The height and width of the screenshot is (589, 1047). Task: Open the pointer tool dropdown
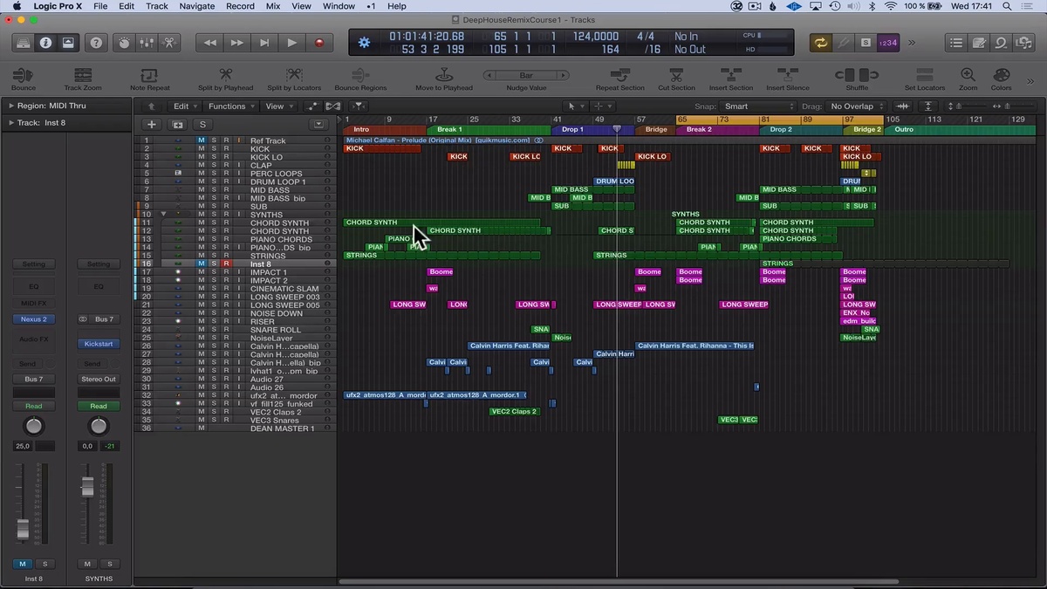click(x=576, y=106)
